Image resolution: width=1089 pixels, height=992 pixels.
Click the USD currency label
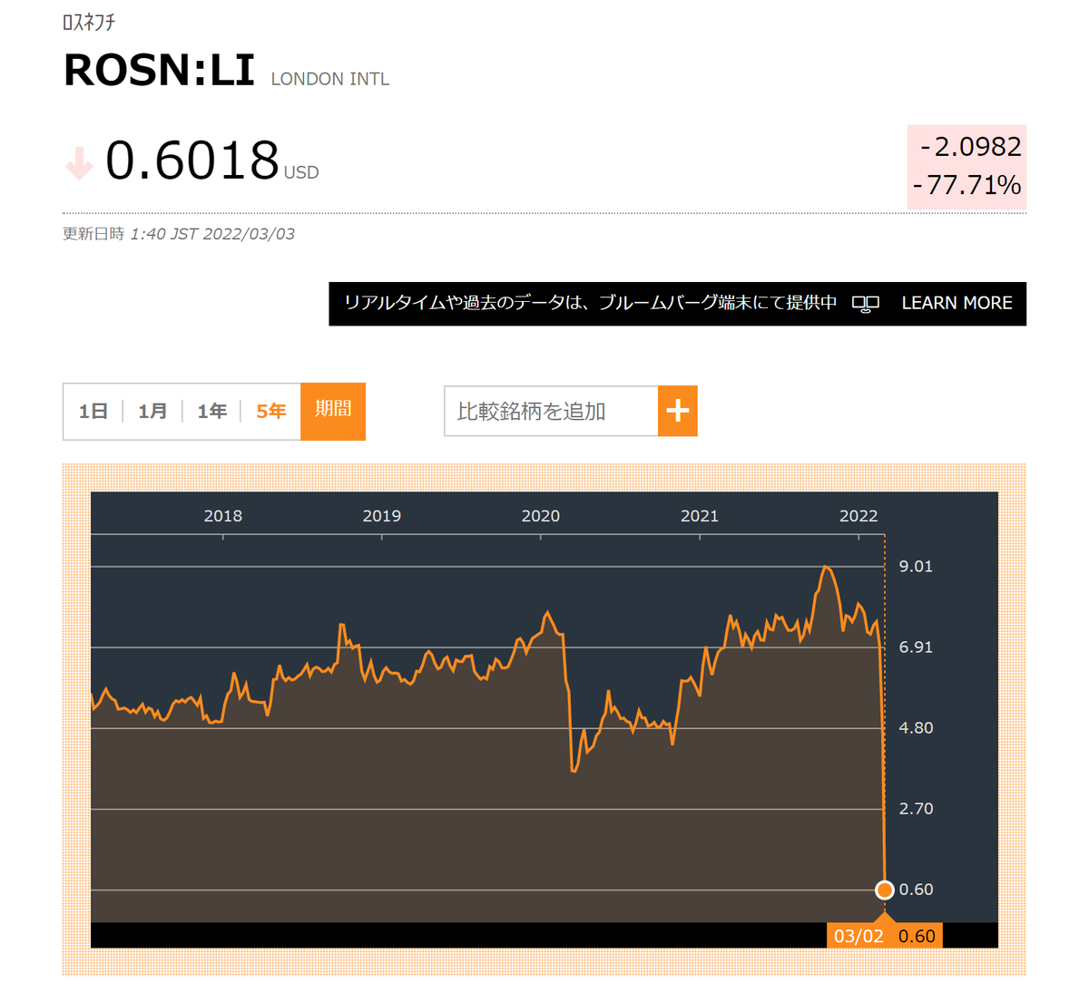301,172
